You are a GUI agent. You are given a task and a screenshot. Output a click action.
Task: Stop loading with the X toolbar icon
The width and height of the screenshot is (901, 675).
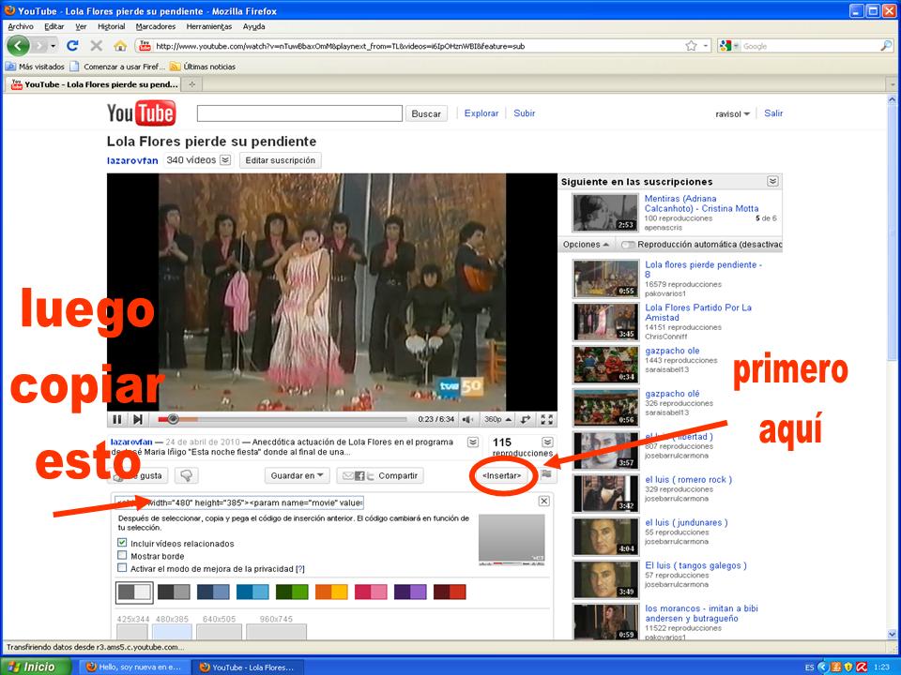point(96,46)
